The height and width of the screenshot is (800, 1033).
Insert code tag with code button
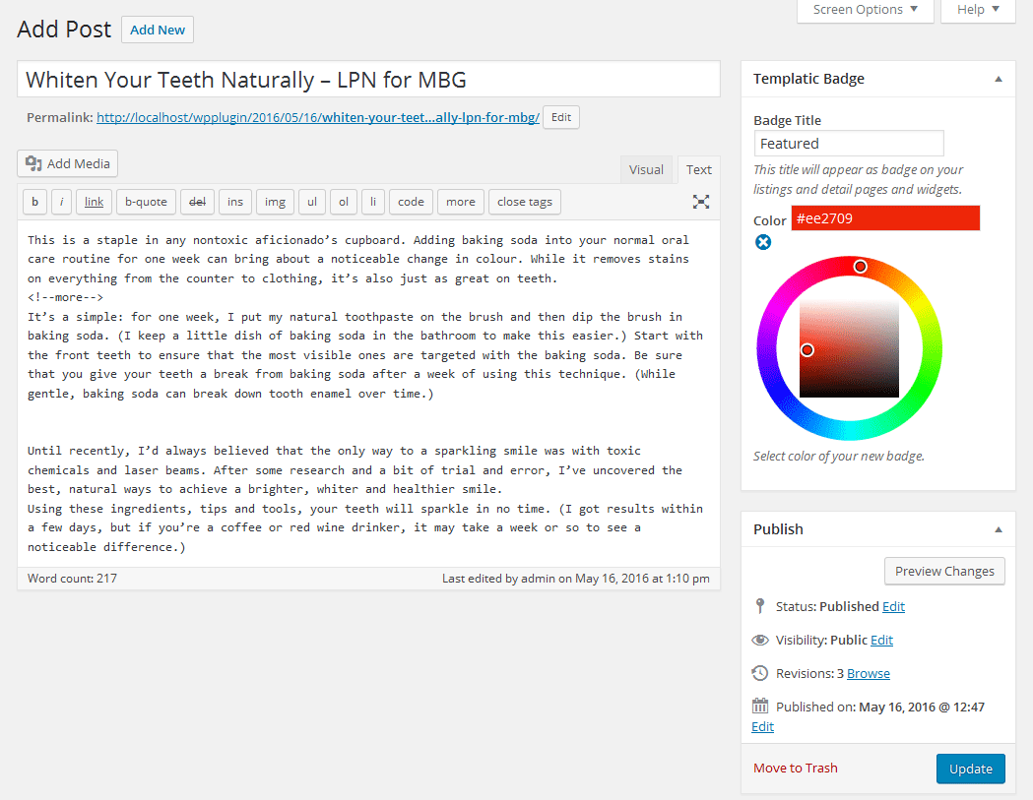coord(411,202)
